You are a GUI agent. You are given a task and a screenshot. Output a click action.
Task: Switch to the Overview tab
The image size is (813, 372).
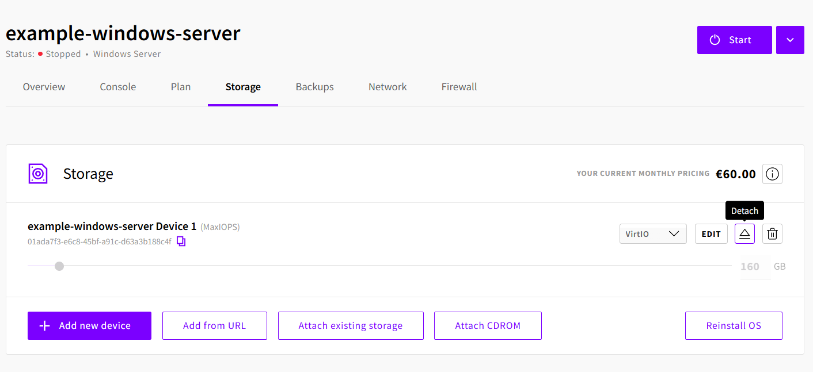tap(44, 87)
